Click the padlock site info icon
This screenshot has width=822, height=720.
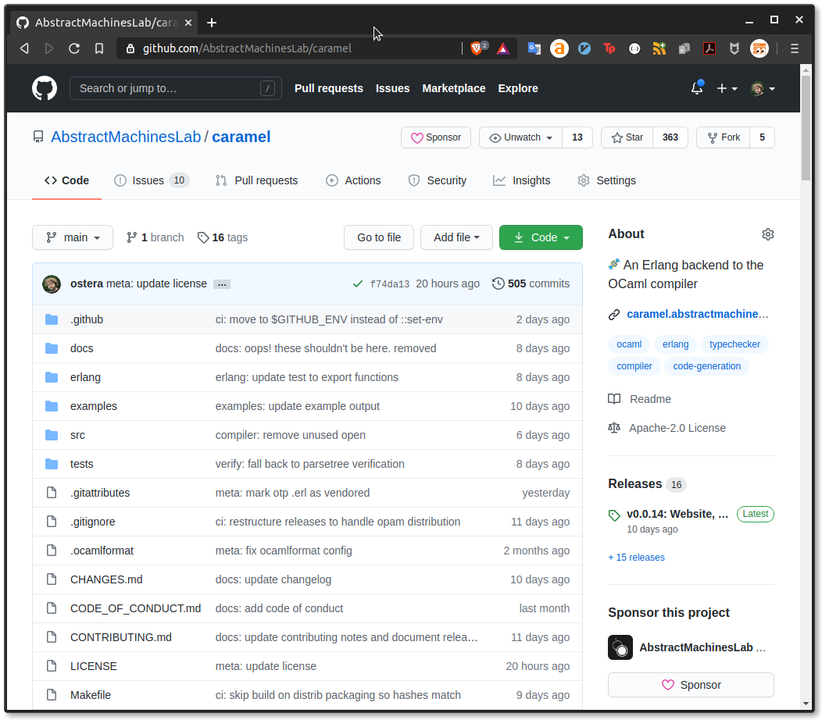pyautogui.click(x=130, y=48)
